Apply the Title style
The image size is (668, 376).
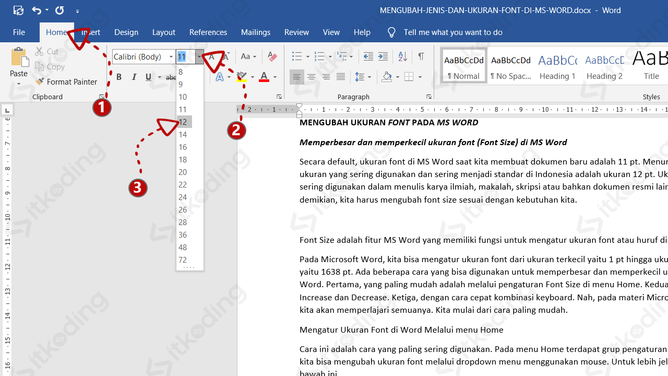(650, 66)
